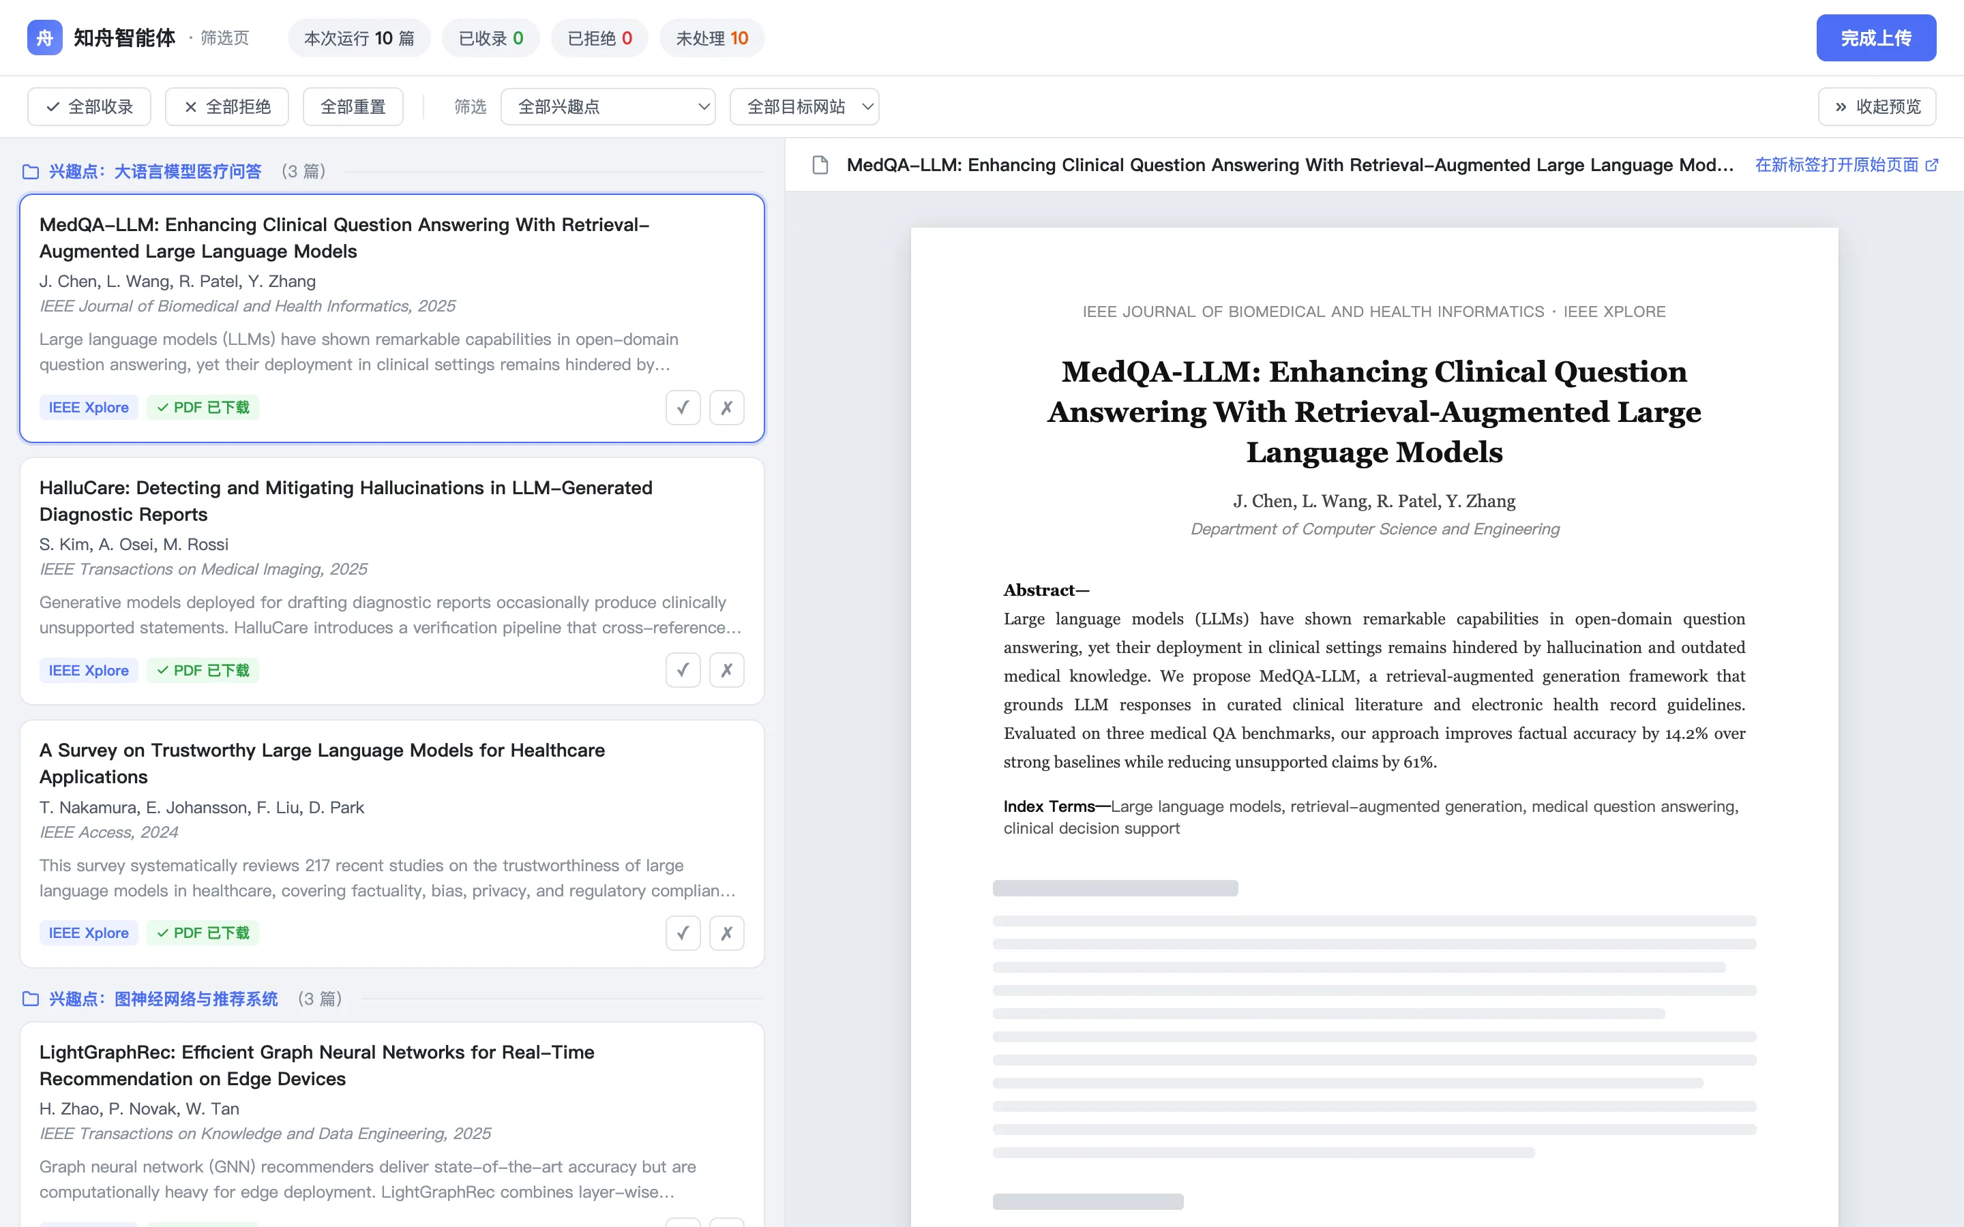Collapse the preview with 收起预览
Screen dimensions: 1964x1227
(1877, 106)
